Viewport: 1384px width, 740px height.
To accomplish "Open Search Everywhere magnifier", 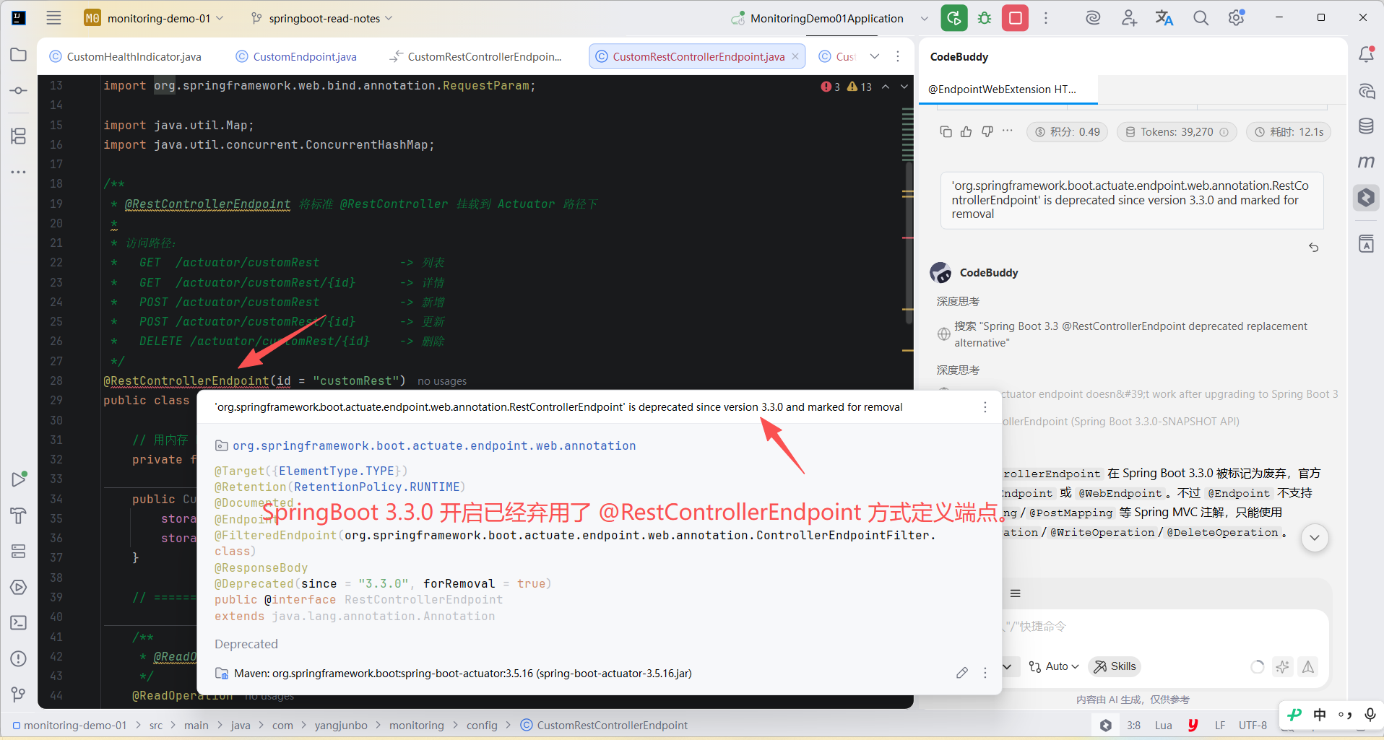I will (x=1201, y=18).
